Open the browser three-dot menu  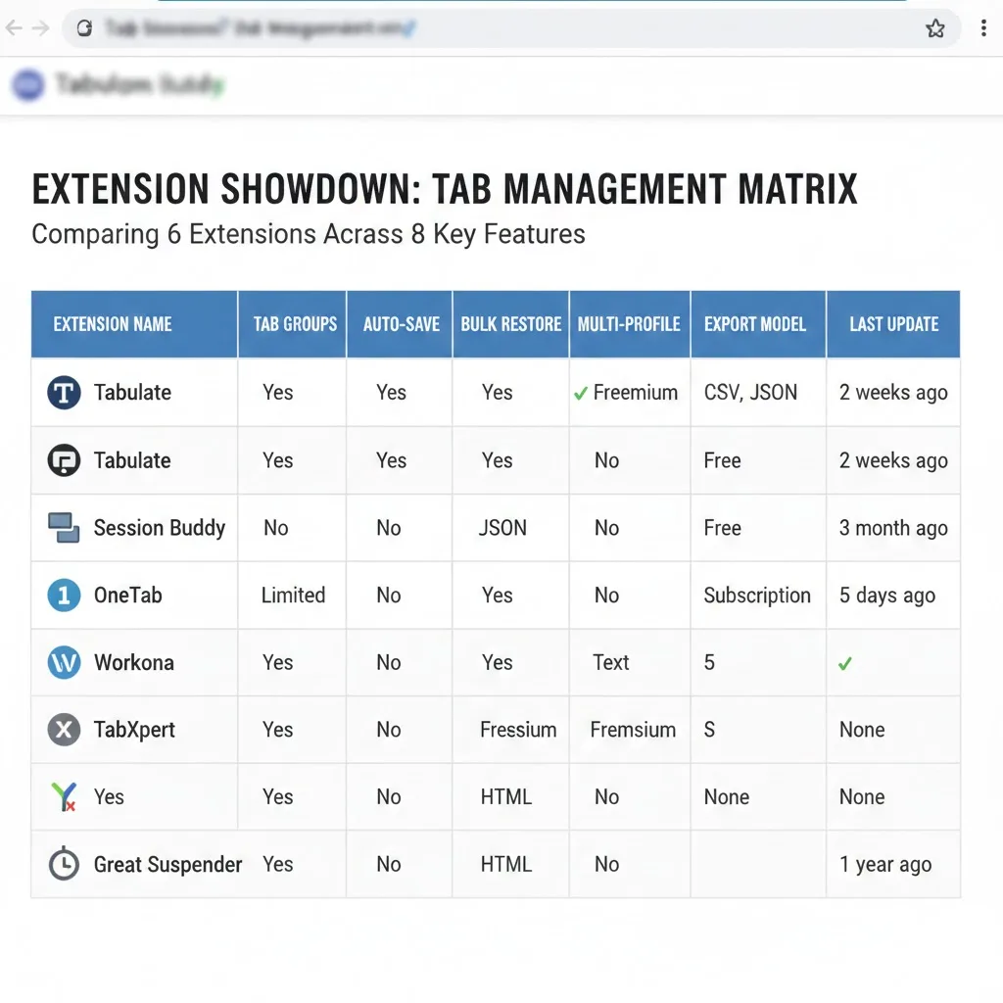coord(982,28)
